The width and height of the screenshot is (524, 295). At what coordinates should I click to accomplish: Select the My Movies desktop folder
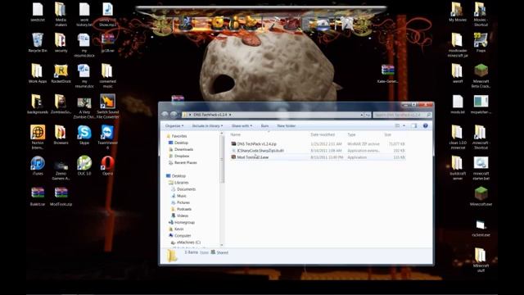(x=458, y=11)
